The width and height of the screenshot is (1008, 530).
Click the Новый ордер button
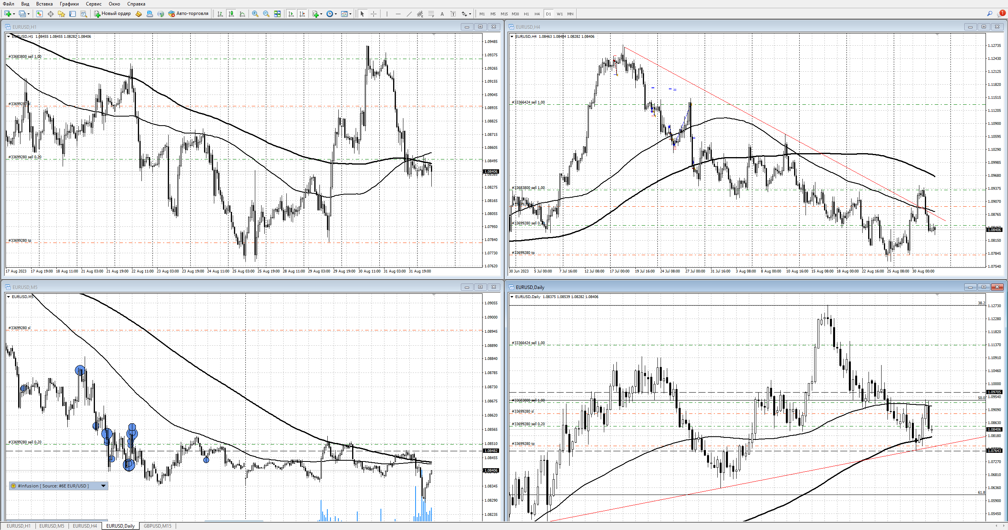coord(112,14)
